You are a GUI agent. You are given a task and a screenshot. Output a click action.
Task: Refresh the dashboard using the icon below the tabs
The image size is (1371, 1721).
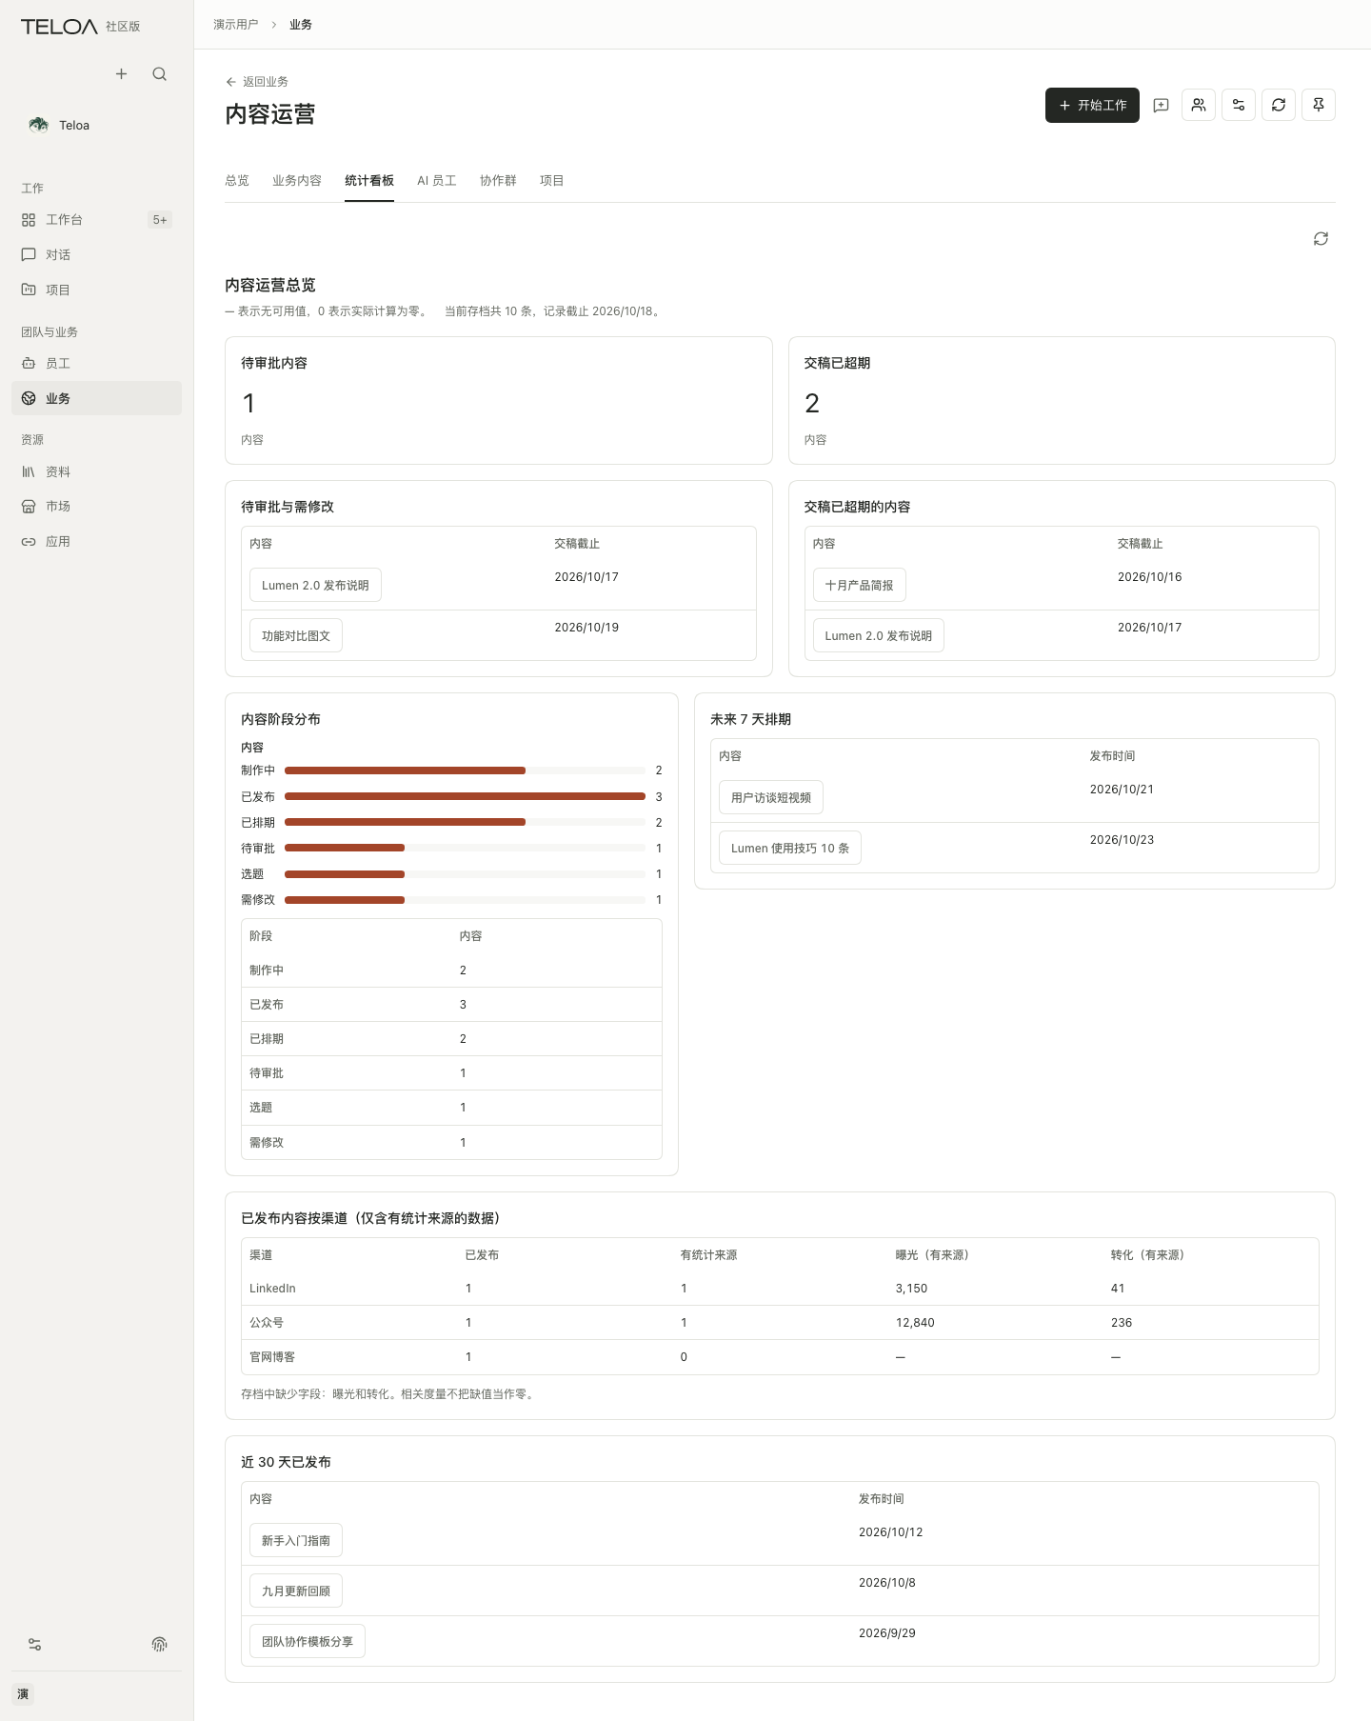(1321, 239)
